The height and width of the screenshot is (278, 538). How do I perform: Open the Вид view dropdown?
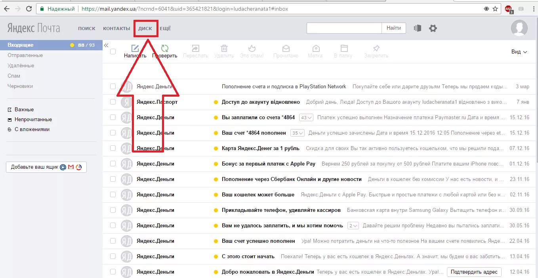pyautogui.click(x=519, y=52)
